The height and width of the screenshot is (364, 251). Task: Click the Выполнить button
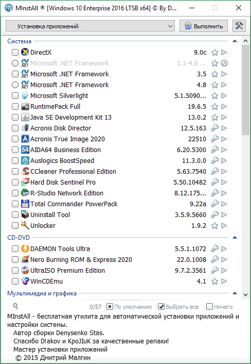204,26
